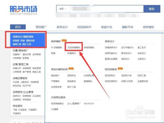This screenshot has width=164, height=123.
Task: Click 客服工具 link in sidebar
Action: [x=36, y=72]
